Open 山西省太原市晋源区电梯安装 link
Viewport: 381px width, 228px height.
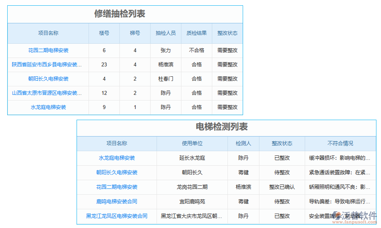point(47,93)
